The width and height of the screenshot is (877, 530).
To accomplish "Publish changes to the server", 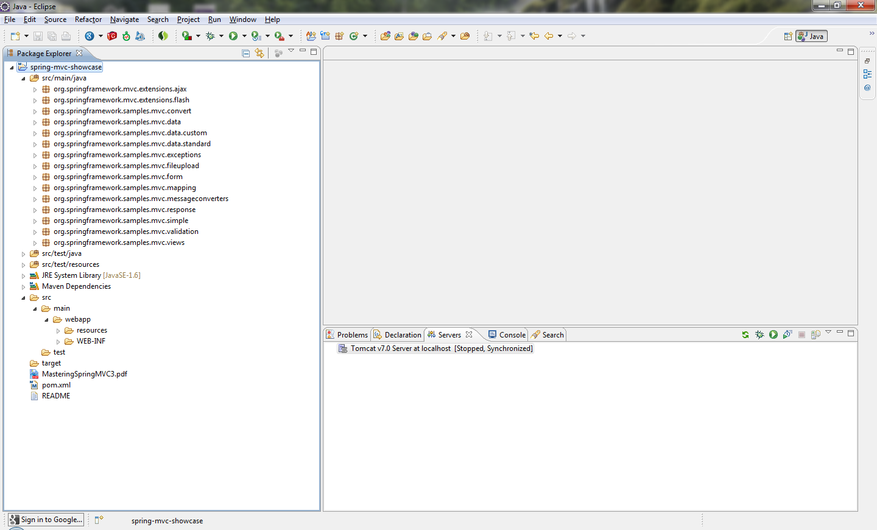I will [816, 334].
